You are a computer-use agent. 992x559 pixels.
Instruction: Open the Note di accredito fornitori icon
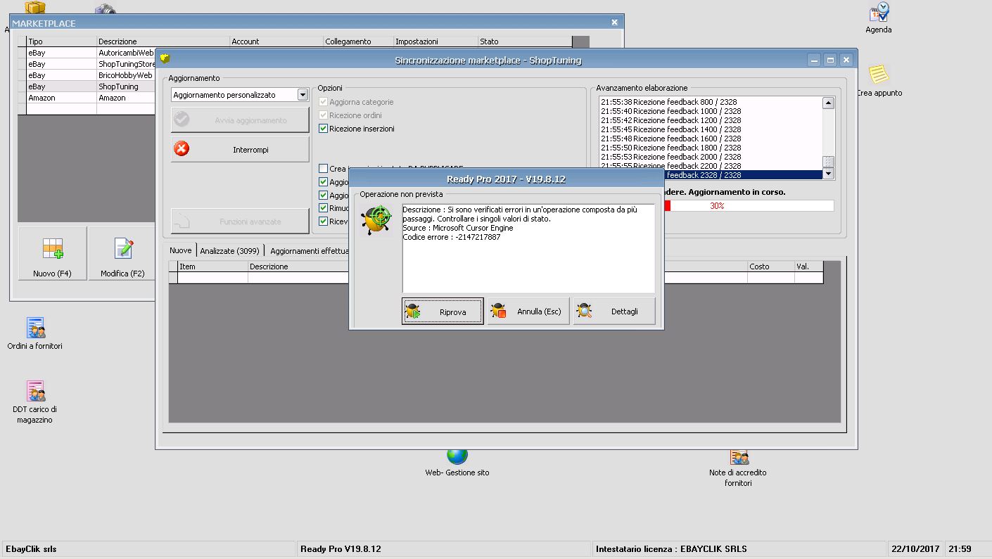pos(738,458)
